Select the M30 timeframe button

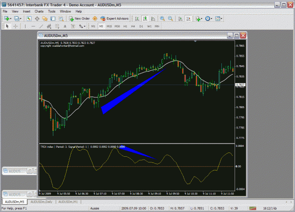point(117,26)
